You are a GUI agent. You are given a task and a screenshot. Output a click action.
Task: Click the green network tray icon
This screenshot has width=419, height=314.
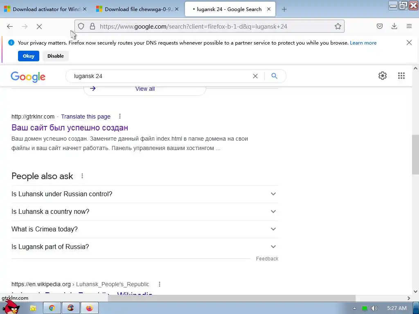pyautogui.click(x=365, y=308)
